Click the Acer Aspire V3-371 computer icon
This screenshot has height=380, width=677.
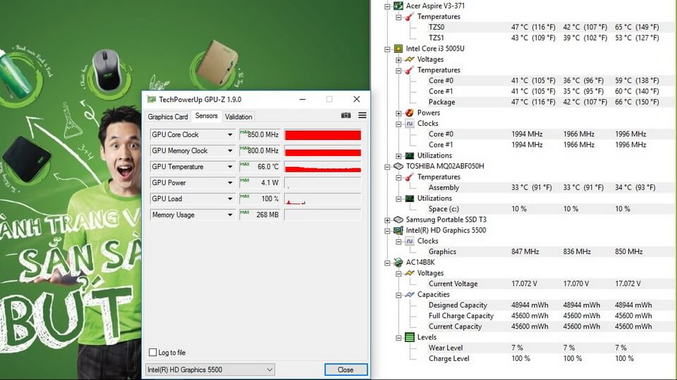pyautogui.click(x=398, y=6)
